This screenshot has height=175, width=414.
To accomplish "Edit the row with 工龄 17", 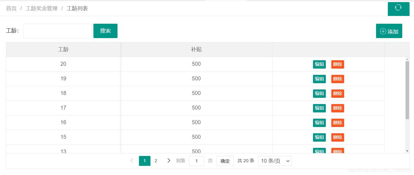I will pos(319,108).
